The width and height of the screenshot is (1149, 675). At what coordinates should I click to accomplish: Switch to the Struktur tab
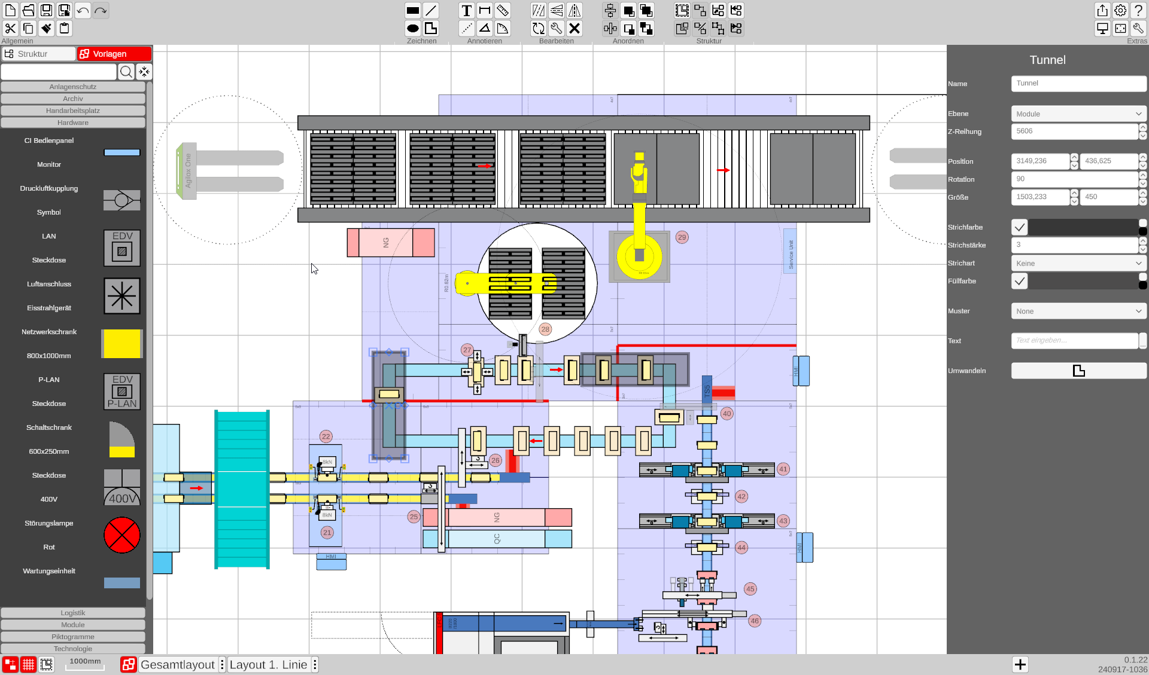click(x=39, y=54)
